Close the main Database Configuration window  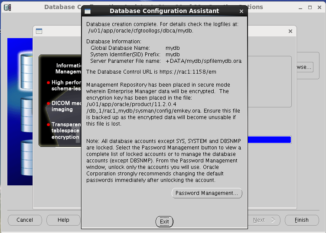click(x=319, y=7)
